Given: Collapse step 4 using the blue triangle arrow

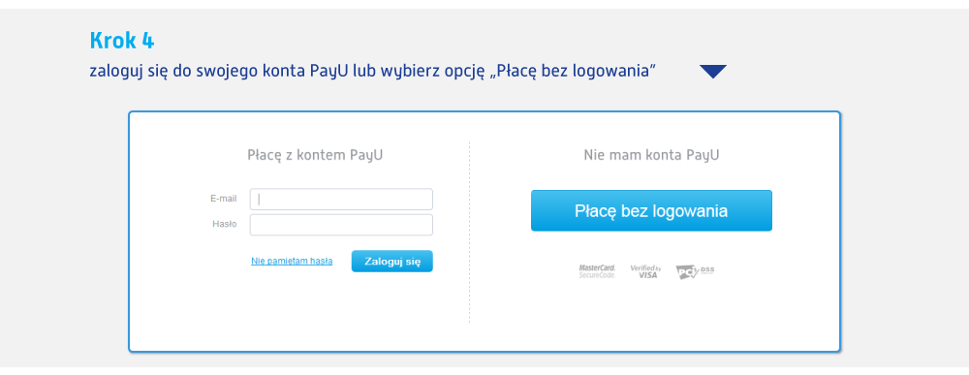Looking at the screenshot, I should click(713, 72).
